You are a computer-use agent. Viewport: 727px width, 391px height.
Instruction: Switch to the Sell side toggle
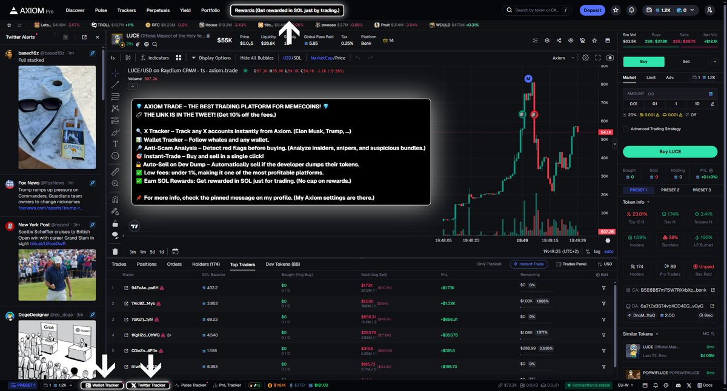tap(686, 61)
